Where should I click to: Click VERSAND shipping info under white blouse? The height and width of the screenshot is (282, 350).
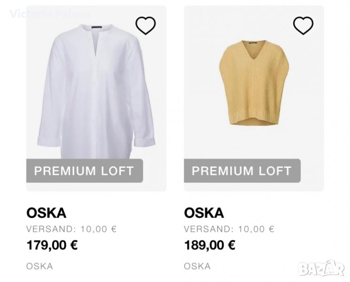point(71,229)
